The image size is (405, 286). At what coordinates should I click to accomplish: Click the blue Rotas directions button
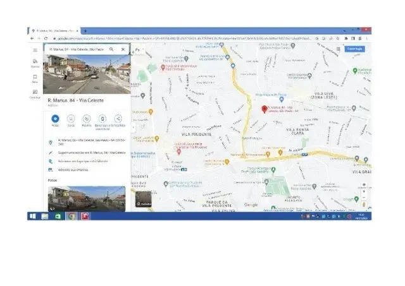pos(55,119)
